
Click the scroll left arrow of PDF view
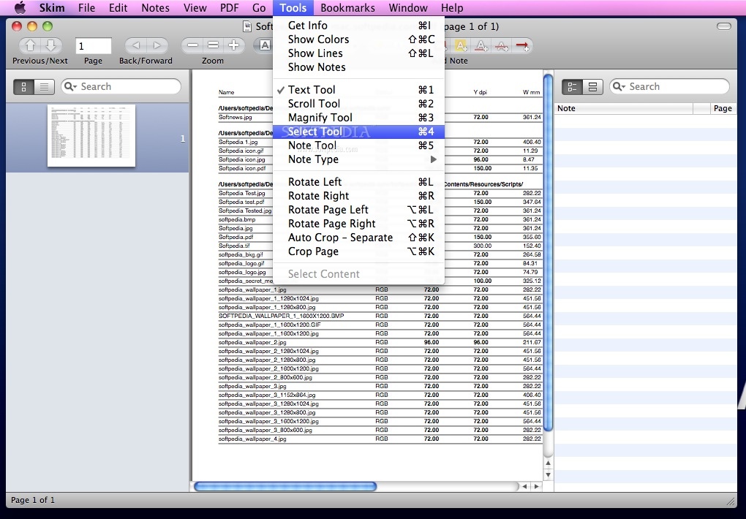524,486
